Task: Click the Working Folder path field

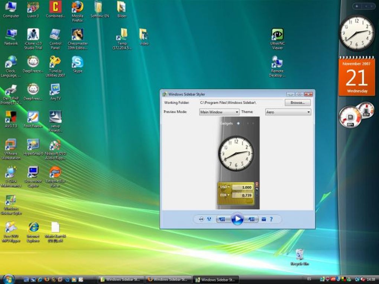Action: point(241,102)
